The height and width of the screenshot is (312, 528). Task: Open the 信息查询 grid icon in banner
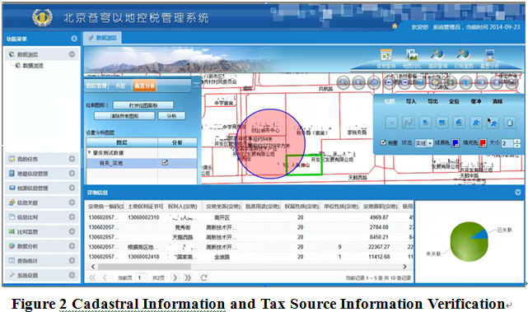click(x=386, y=55)
